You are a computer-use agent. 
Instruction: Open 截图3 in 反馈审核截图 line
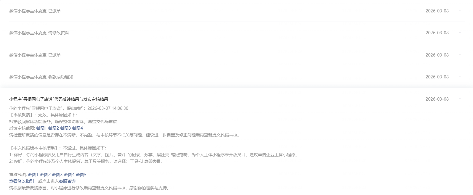coord(65,128)
